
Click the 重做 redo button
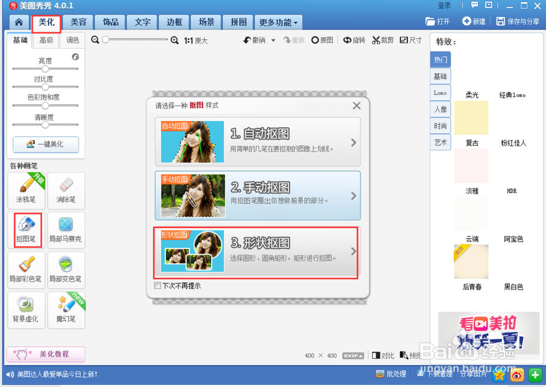[294, 40]
